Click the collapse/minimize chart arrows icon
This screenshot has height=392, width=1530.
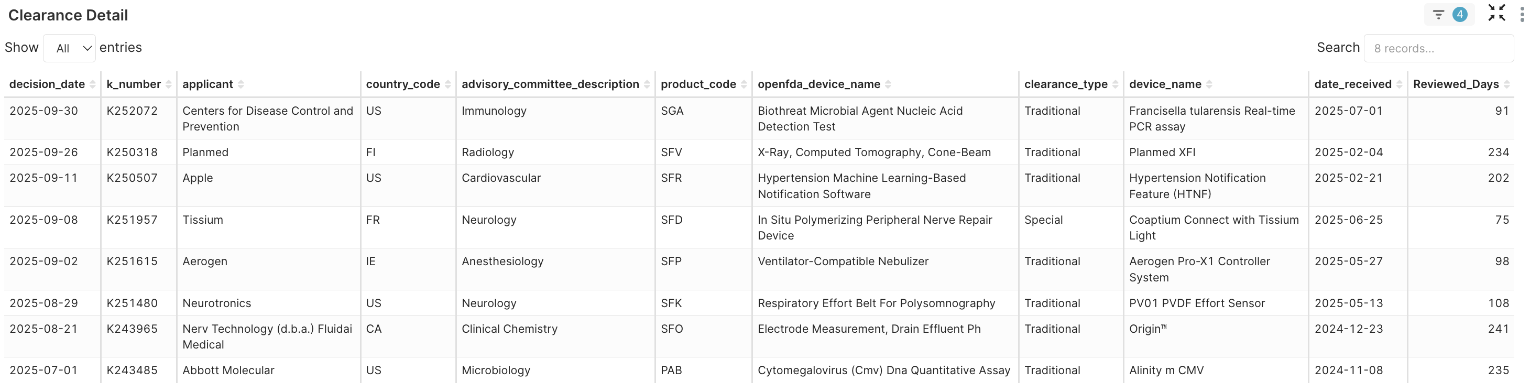[1496, 13]
